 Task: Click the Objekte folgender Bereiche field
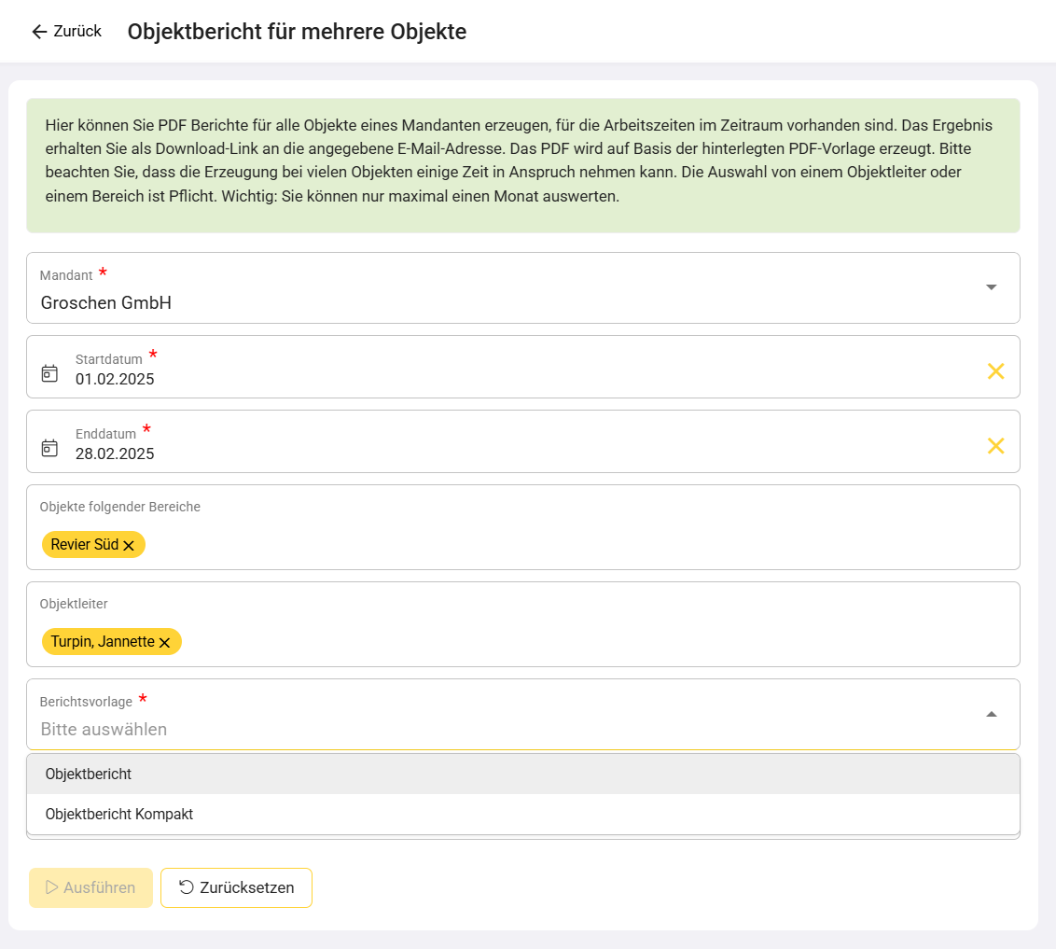pos(560,545)
